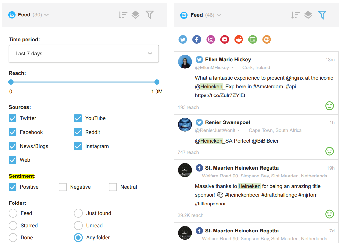Select the Instagram source icon above the feed
This screenshot has width=341, height=245.
click(x=211, y=39)
